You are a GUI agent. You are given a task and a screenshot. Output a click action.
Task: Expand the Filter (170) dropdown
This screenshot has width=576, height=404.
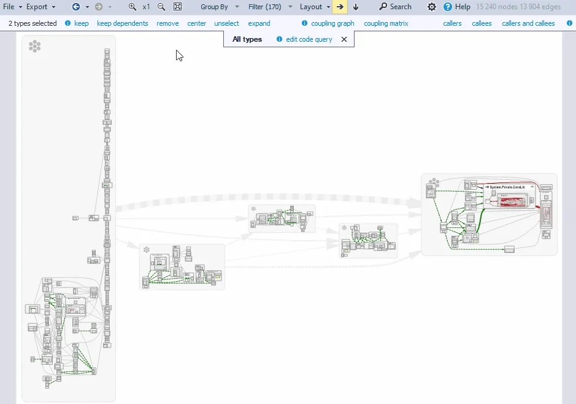click(x=270, y=7)
